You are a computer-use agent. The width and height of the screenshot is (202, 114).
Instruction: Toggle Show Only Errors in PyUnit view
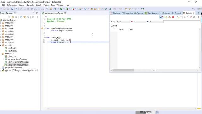tap(161, 17)
